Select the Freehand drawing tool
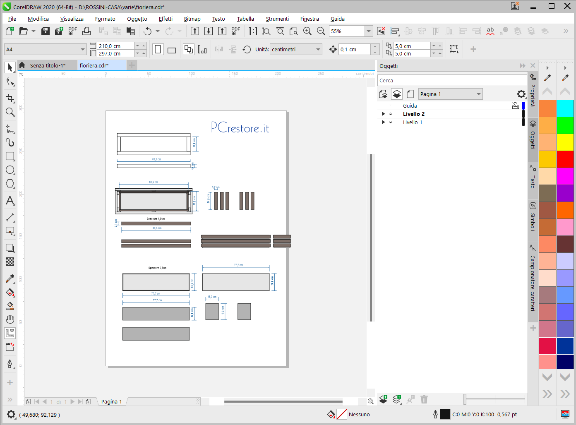Image resolution: width=576 pixels, height=425 pixels. pyautogui.click(x=10, y=129)
